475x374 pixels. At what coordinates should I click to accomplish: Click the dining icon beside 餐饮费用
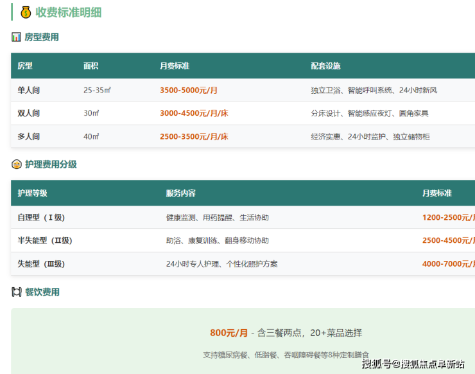coord(17,292)
